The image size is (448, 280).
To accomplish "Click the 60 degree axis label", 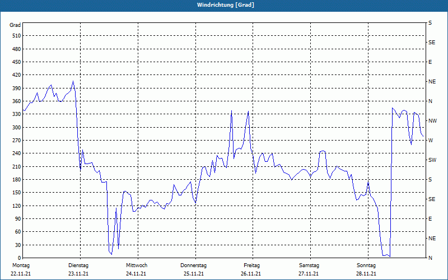I will click(x=17, y=232).
